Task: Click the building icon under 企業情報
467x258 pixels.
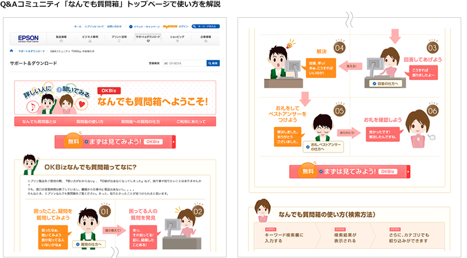Action: (x=205, y=41)
